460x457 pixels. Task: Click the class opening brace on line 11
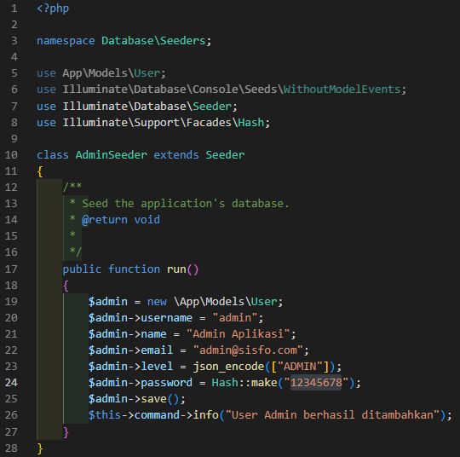tap(40, 171)
